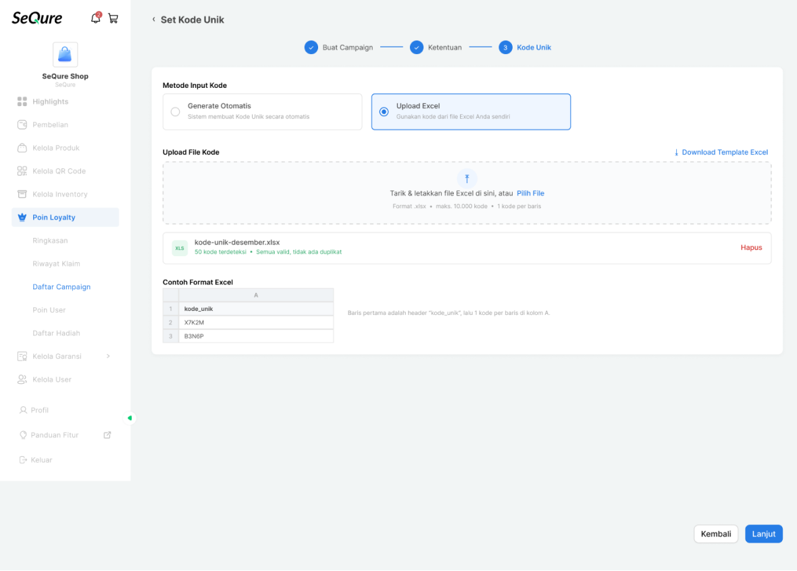797x571 pixels.
Task: Collapse the sidebar with the green arrow
Action: [x=130, y=418]
